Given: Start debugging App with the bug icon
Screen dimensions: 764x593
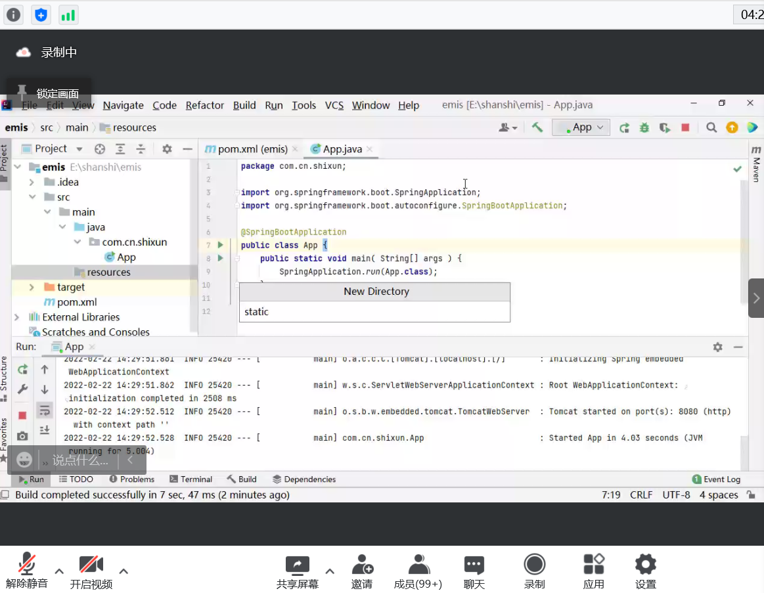Looking at the screenshot, I should click(x=644, y=127).
